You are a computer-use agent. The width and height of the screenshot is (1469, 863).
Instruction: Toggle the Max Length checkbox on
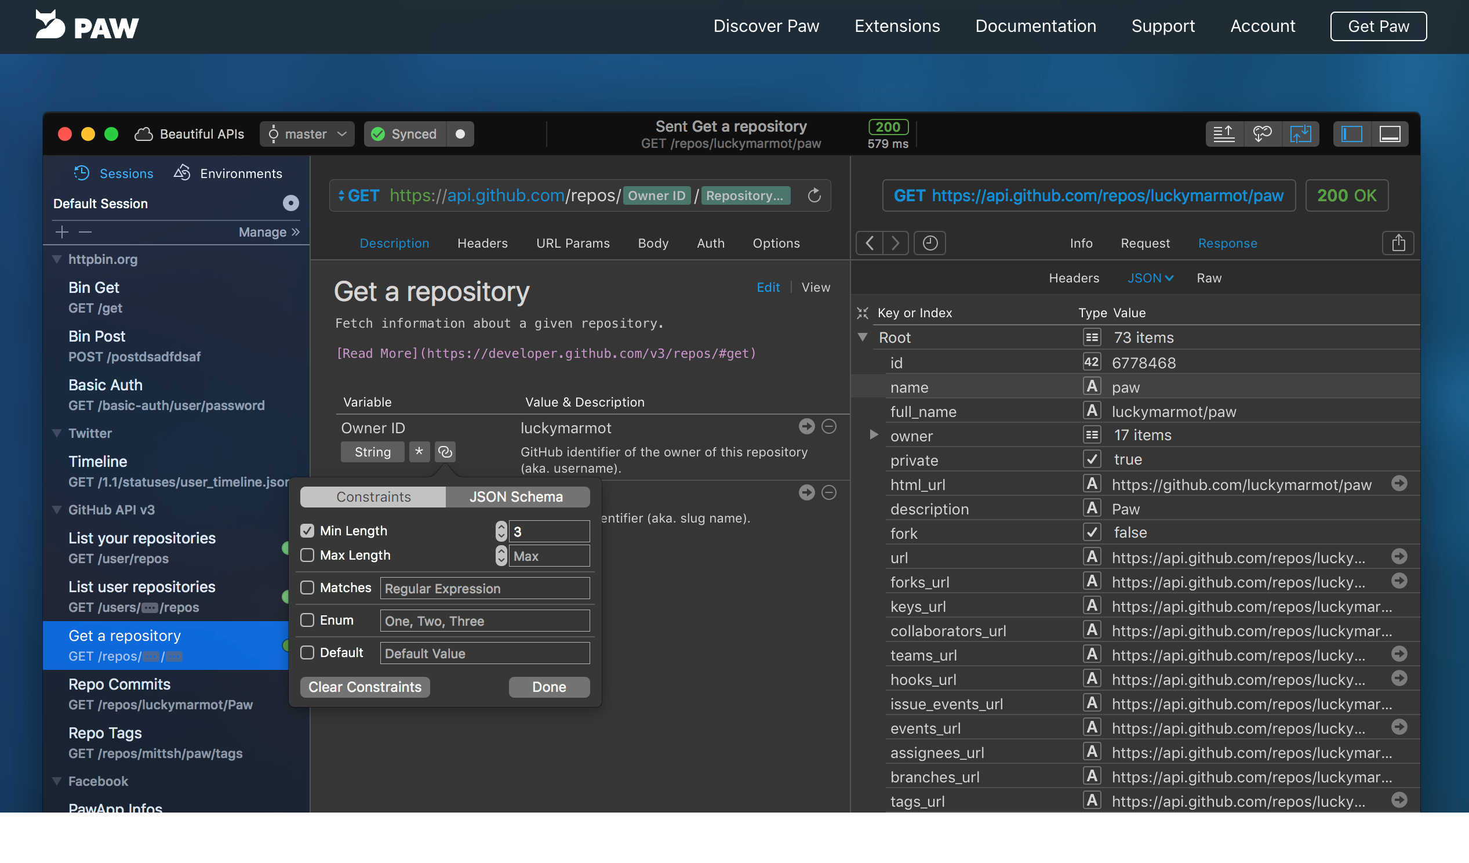(x=307, y=555)
